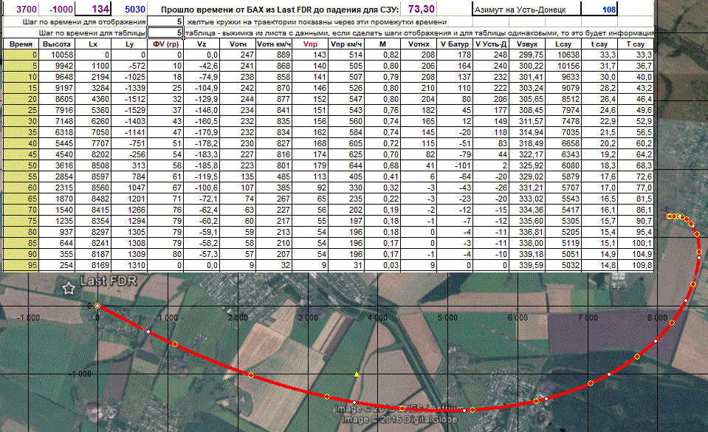
Task: Click the V Батур value -101
Action: (x=454, y=165)
